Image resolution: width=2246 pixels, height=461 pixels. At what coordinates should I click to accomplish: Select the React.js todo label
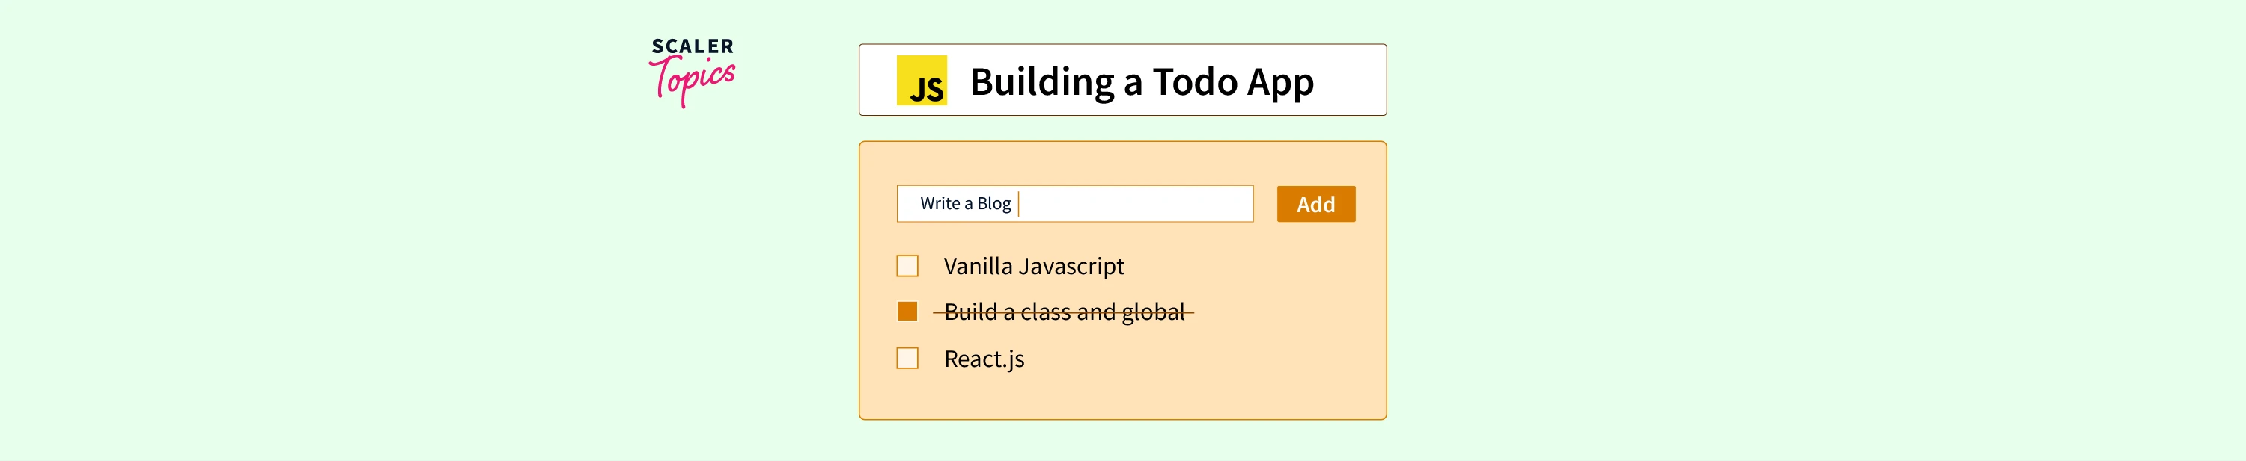pyautogui.click(x=984, y=359)
